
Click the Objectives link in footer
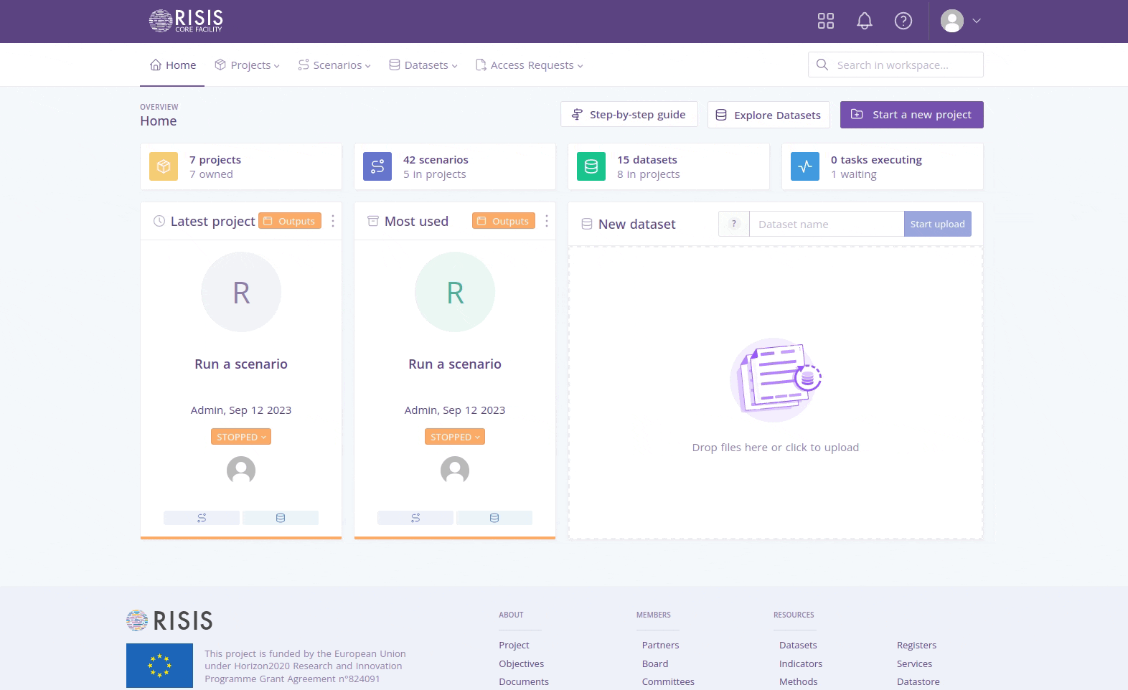(x=522, y=663)
